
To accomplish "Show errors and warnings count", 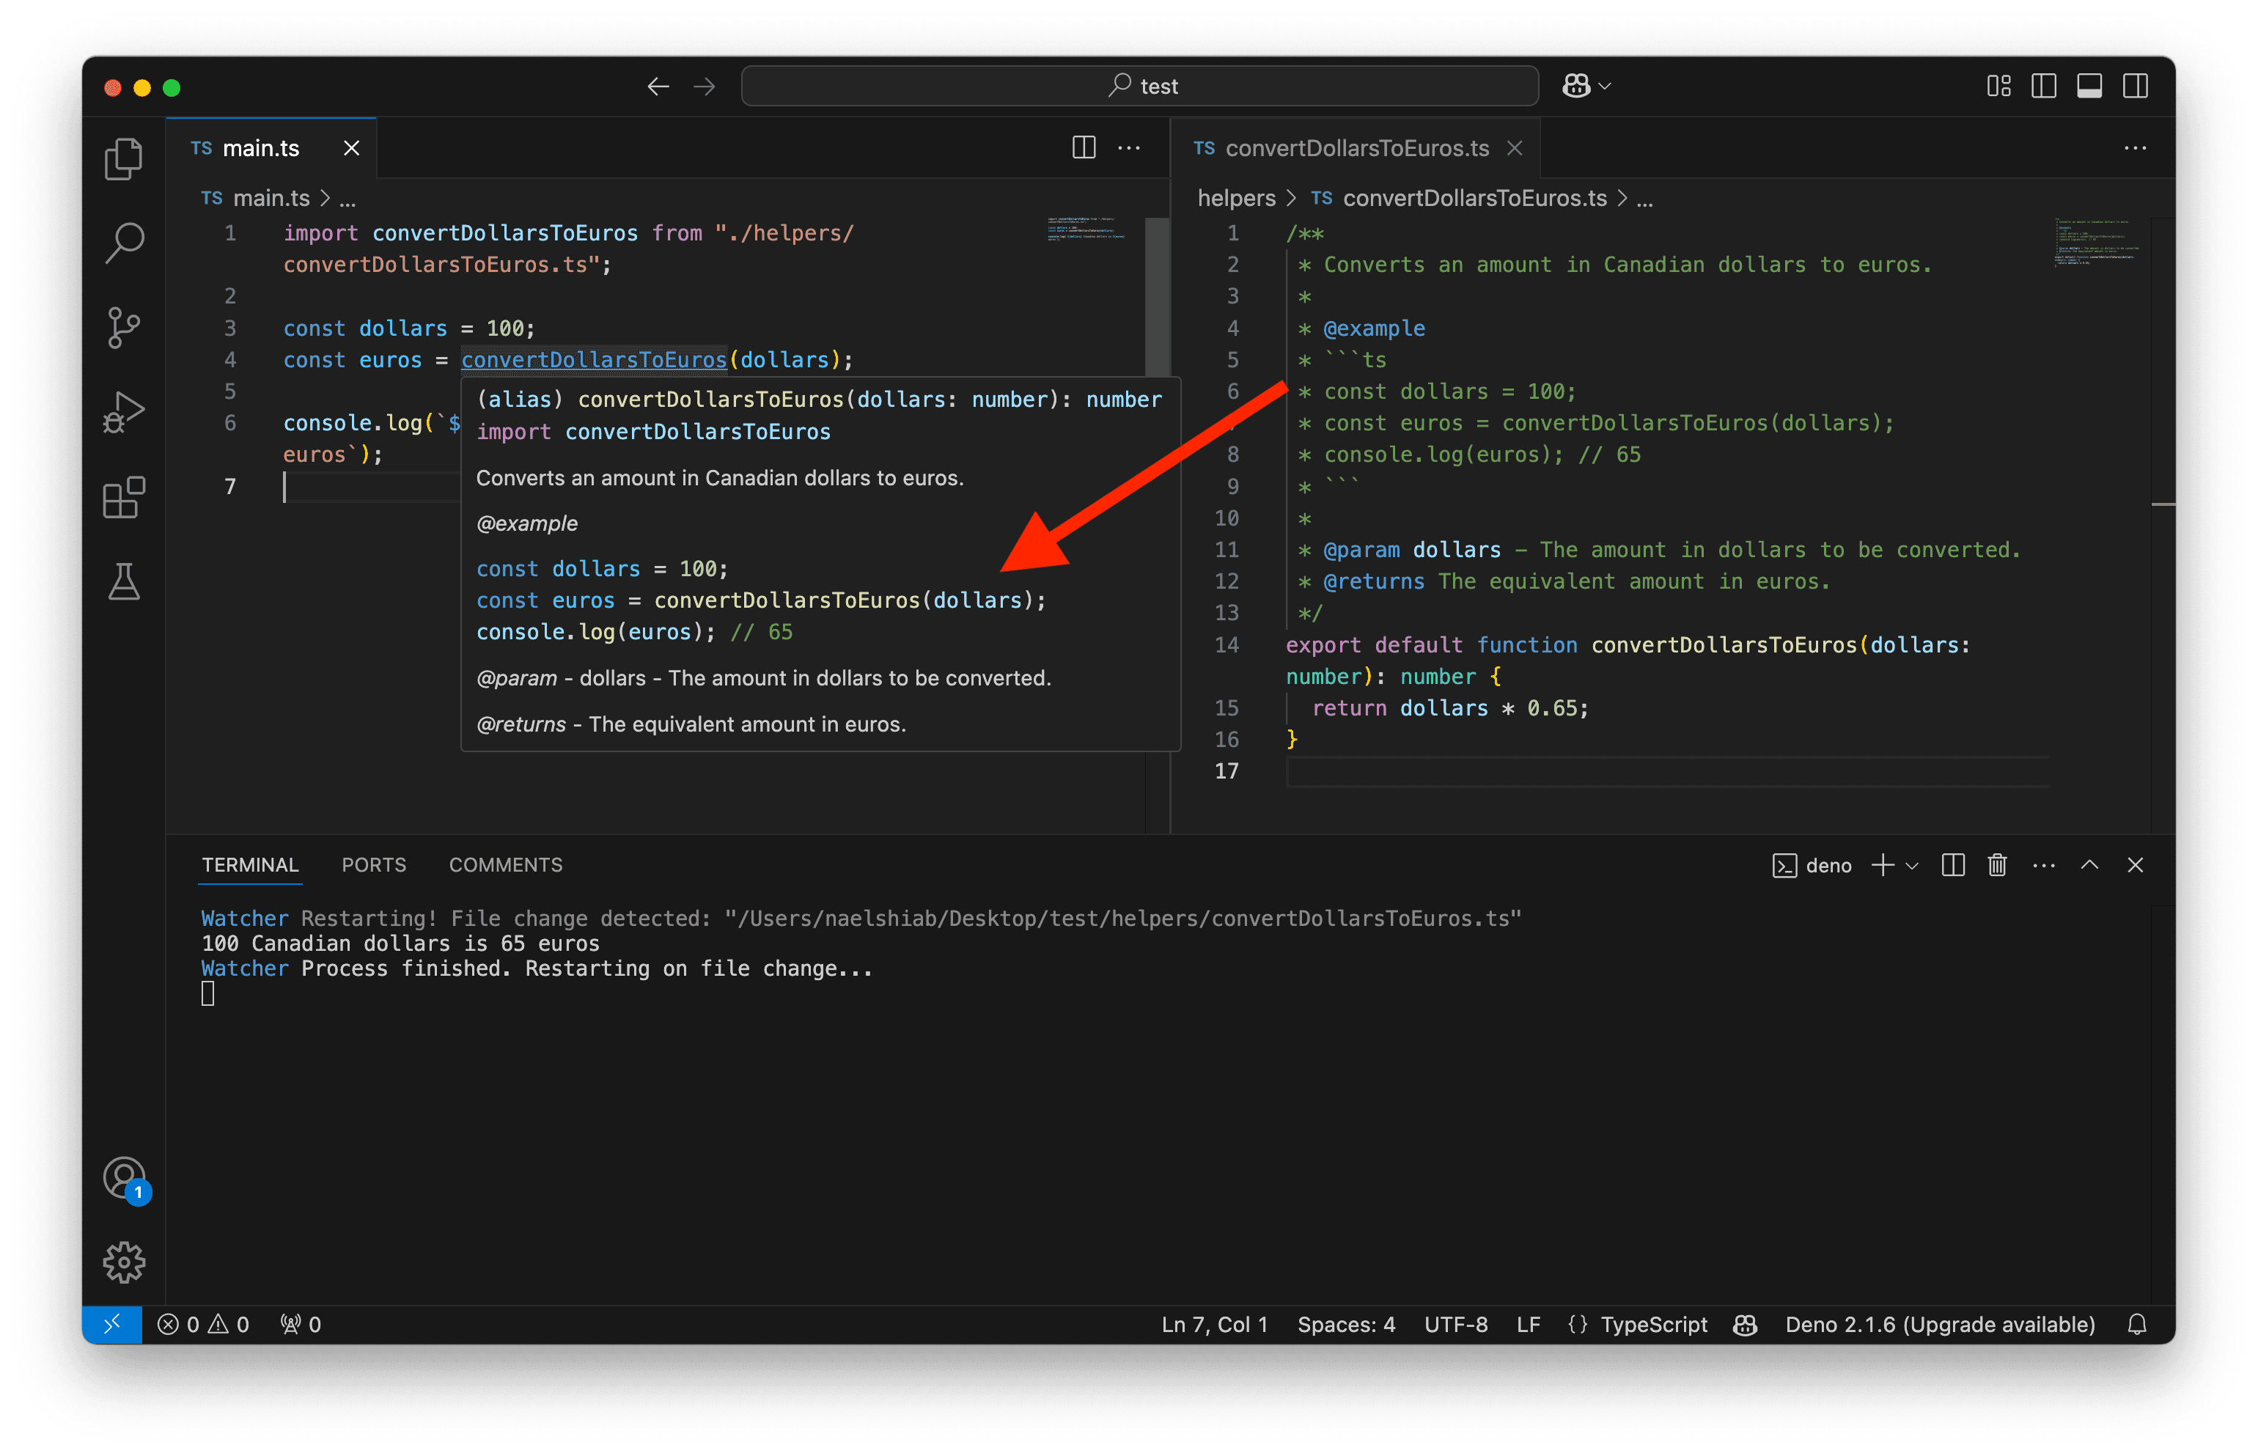I will pyautogui.click(x=203, y=1324).
